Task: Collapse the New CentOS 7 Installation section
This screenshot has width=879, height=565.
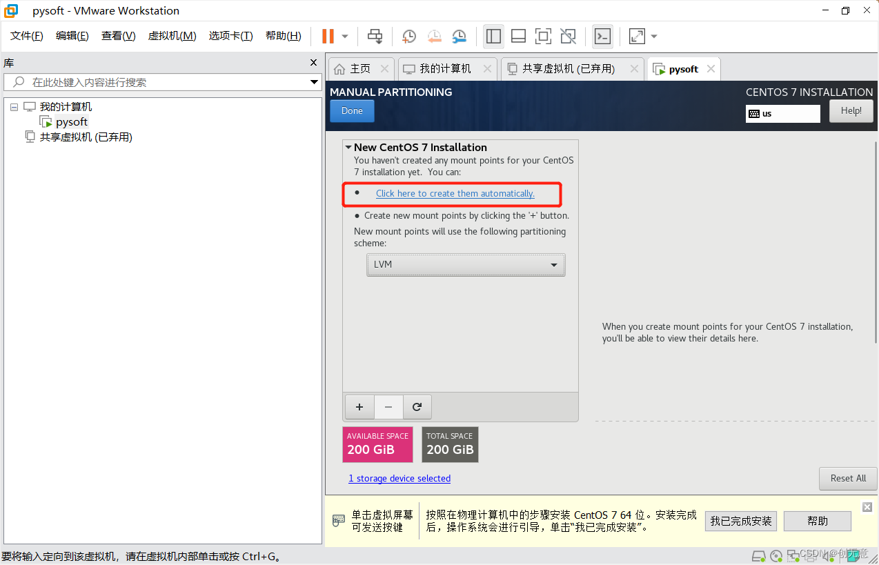Action: pos(349,148)
